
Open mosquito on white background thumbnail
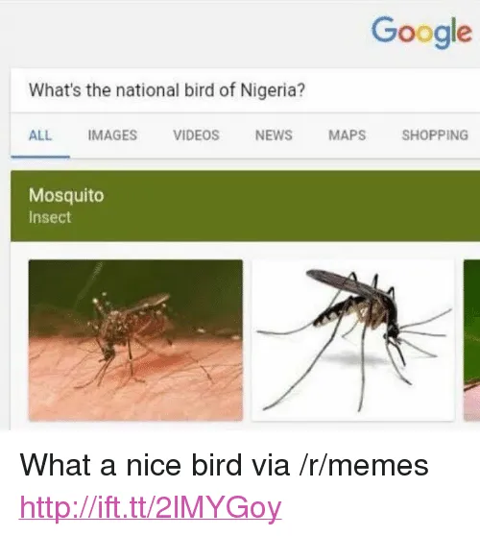click(353, 340)
